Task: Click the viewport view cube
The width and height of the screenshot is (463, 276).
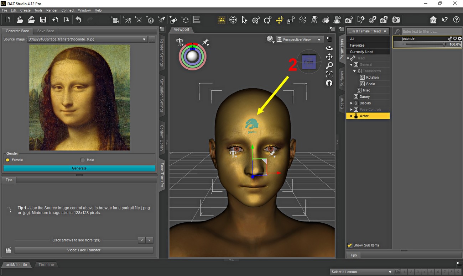Action: [309, 62]
